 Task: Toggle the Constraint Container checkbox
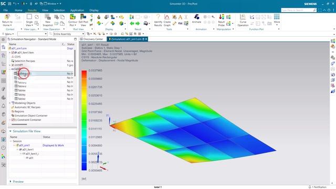13,120
